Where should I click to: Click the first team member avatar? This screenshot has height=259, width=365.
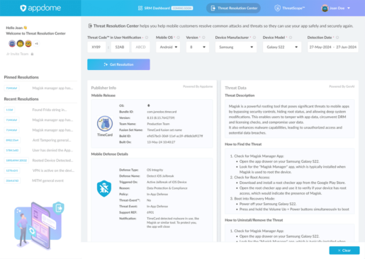click(x=12, y=44)
